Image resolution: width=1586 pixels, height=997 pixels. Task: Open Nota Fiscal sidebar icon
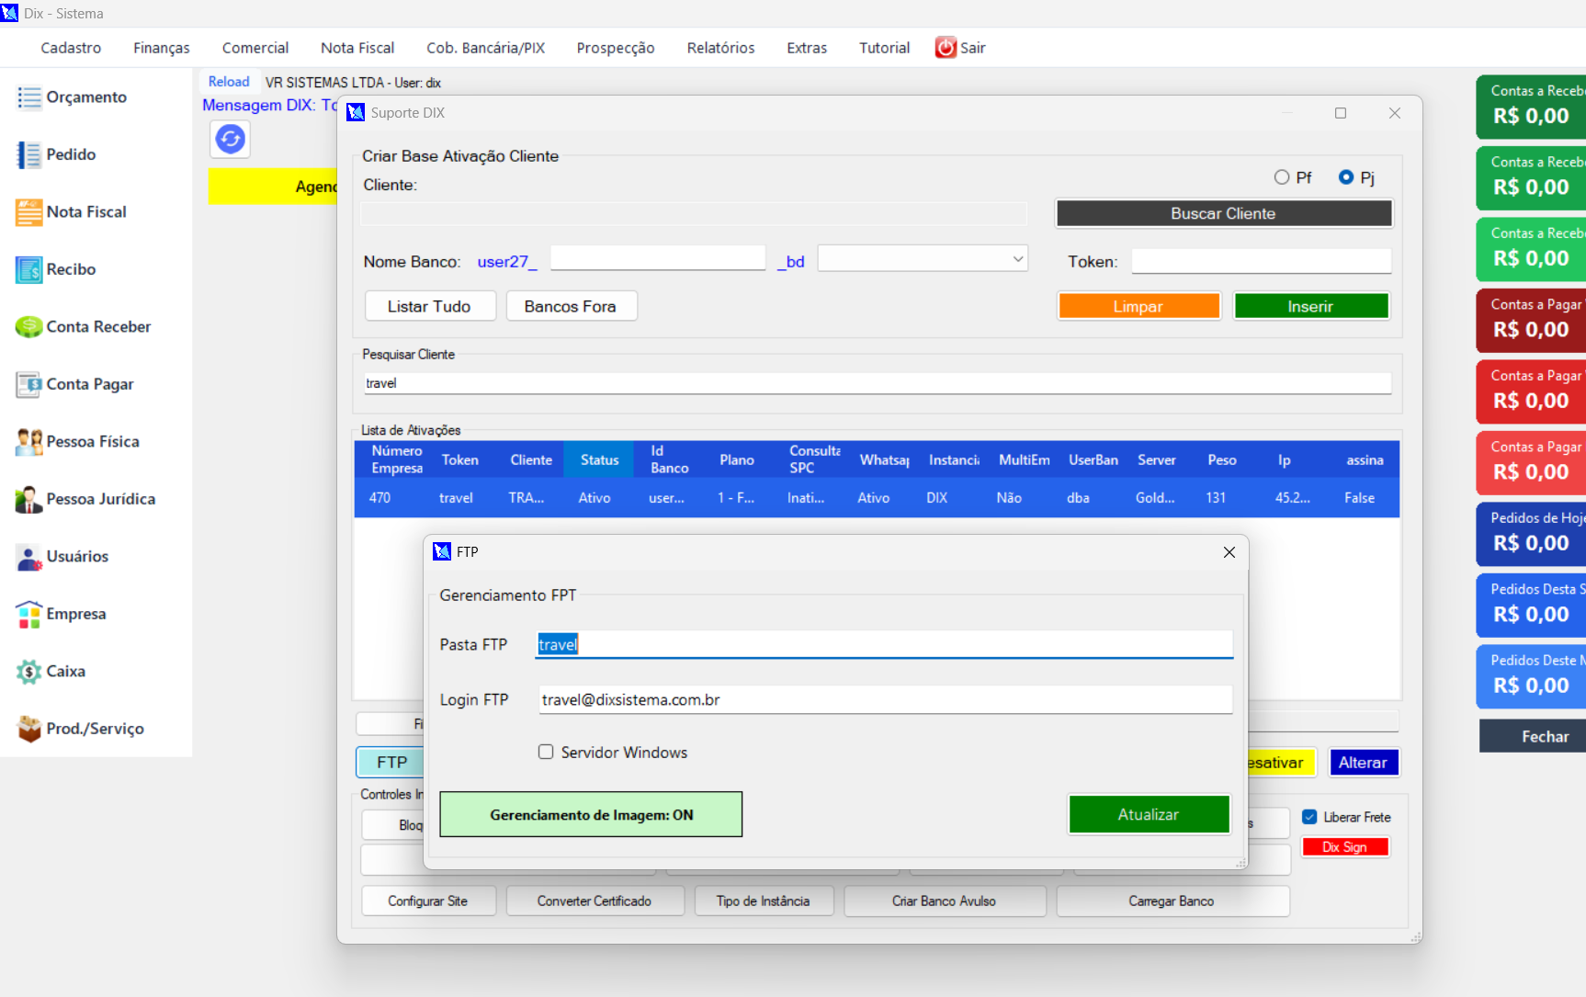pos(29,212)
